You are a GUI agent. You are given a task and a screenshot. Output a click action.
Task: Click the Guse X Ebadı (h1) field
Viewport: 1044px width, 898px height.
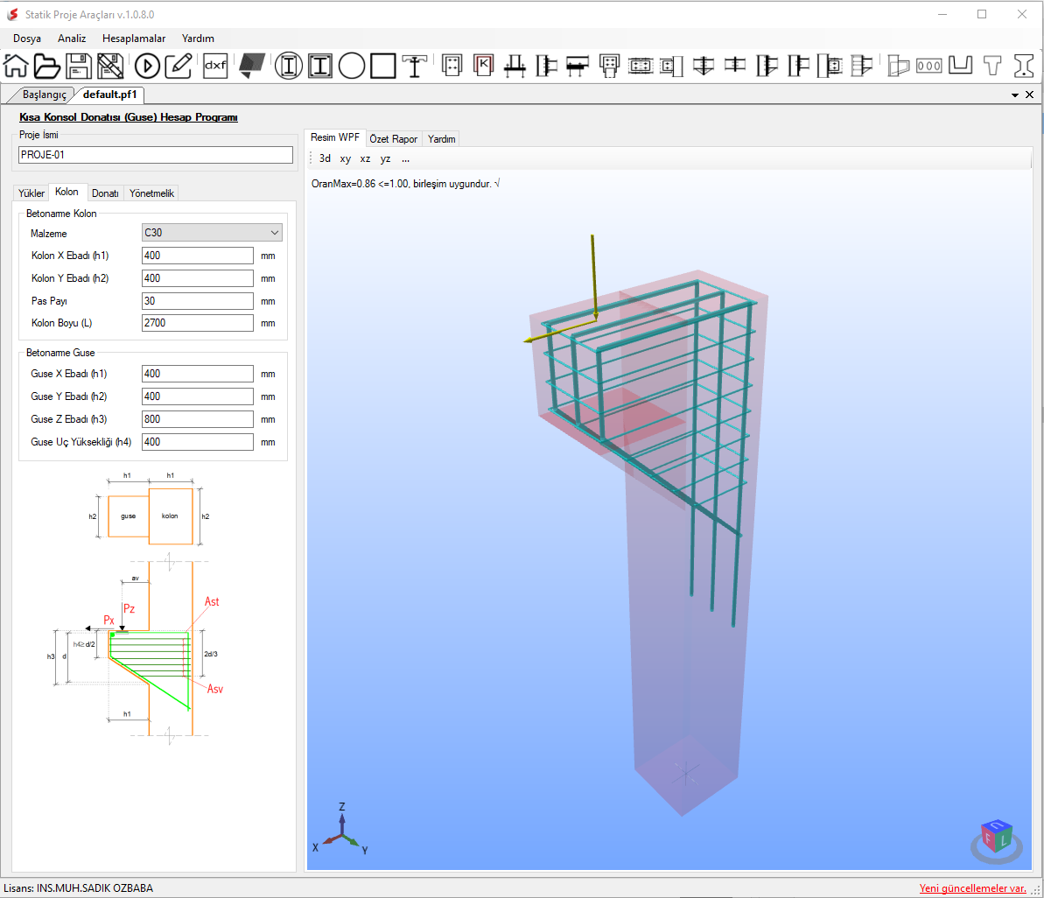tap(198, 374)
